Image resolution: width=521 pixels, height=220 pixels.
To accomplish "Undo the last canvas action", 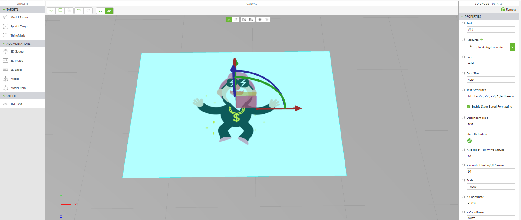I will point(79,11).
